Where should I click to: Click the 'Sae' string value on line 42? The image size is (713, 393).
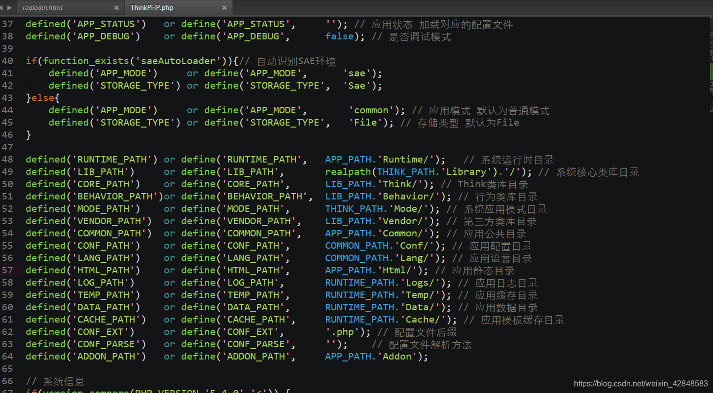coord(356,86)
